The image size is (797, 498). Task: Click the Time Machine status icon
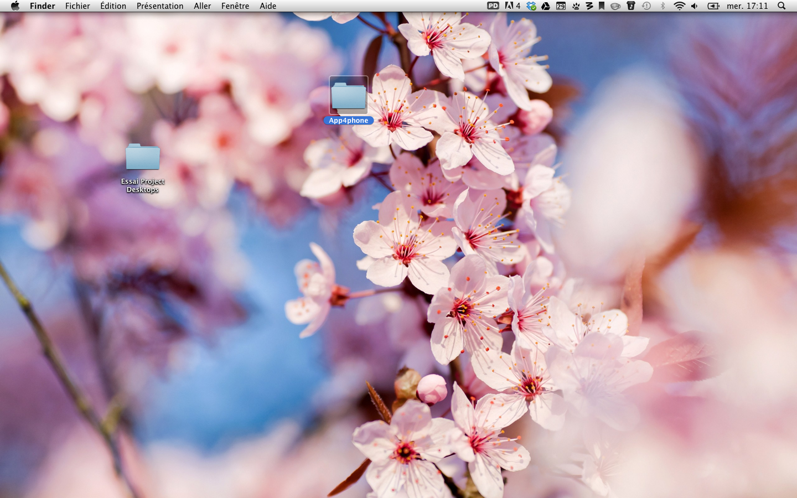[x=646, y=6]
